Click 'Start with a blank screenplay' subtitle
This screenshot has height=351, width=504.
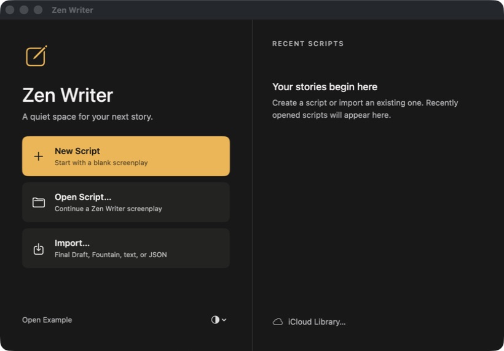tap(101, 163)
